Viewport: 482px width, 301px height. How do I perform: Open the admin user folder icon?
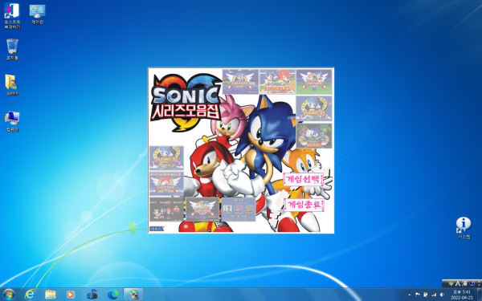pos(12,85)
